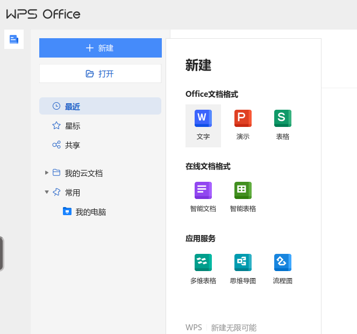Create a new file with 新建 button
The image size is (357, 334).
[x=101, y=48]
